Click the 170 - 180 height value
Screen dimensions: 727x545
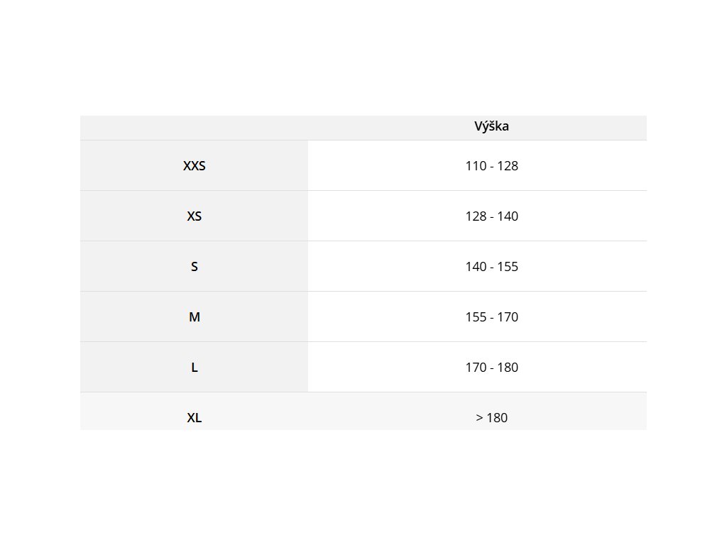click(x=491, y=368)
